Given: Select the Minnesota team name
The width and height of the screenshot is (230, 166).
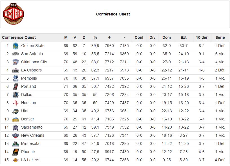Looking at the screenshot, I should click(x=30, y=143).
